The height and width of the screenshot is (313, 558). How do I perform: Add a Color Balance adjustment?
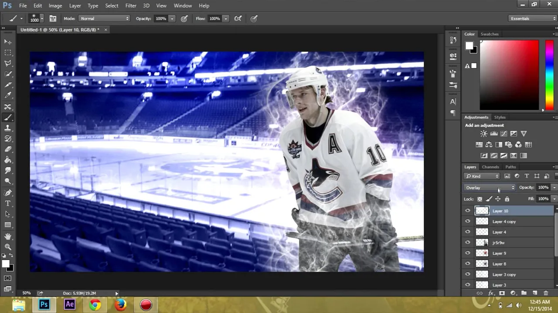coord(489,145)
